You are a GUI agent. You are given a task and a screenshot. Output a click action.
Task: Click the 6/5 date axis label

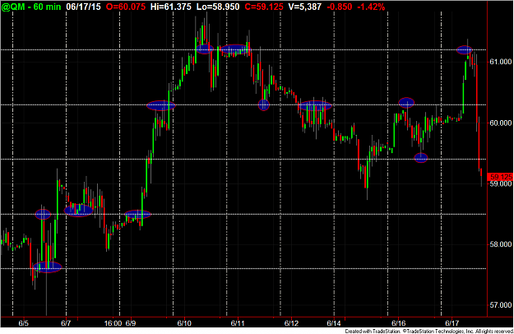(23, 323)
